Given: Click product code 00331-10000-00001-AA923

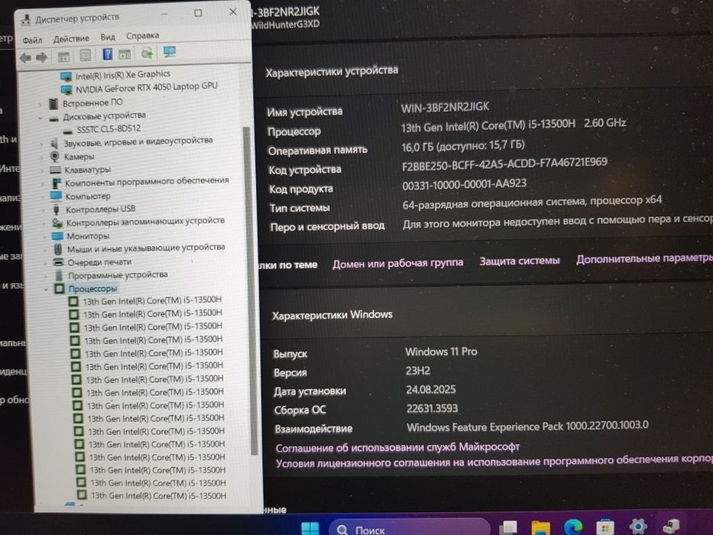Looking at the screenshot, I should pyautogui.click(x=465, y=185).
